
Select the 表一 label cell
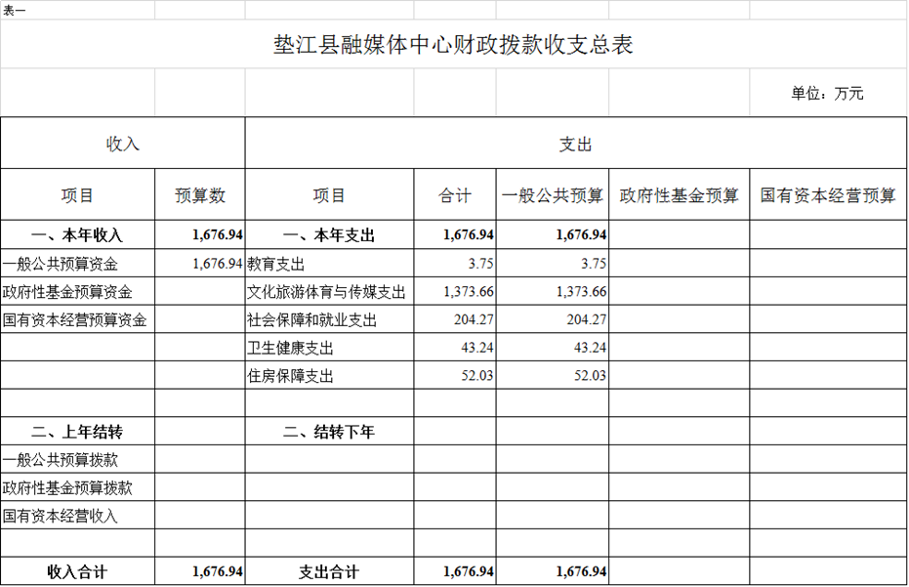(x=15, y=9)
